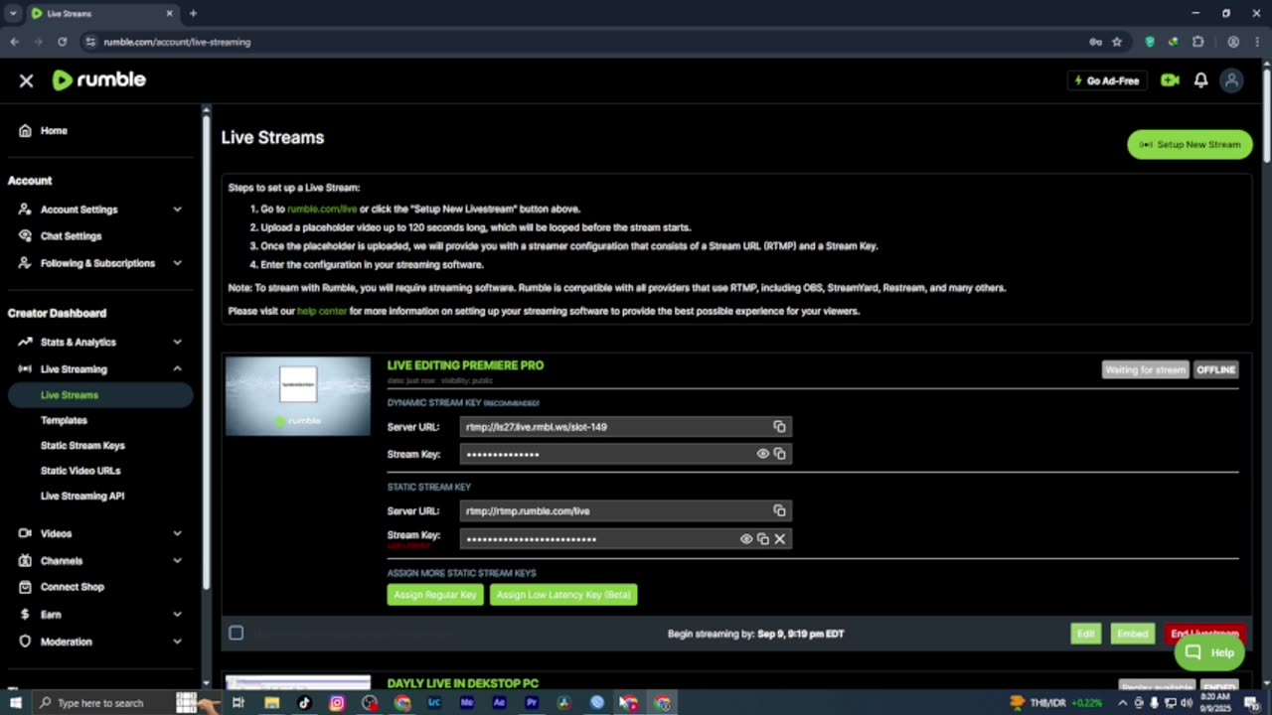Open Static Stream Keys in the sidebar

click(82, 445)
